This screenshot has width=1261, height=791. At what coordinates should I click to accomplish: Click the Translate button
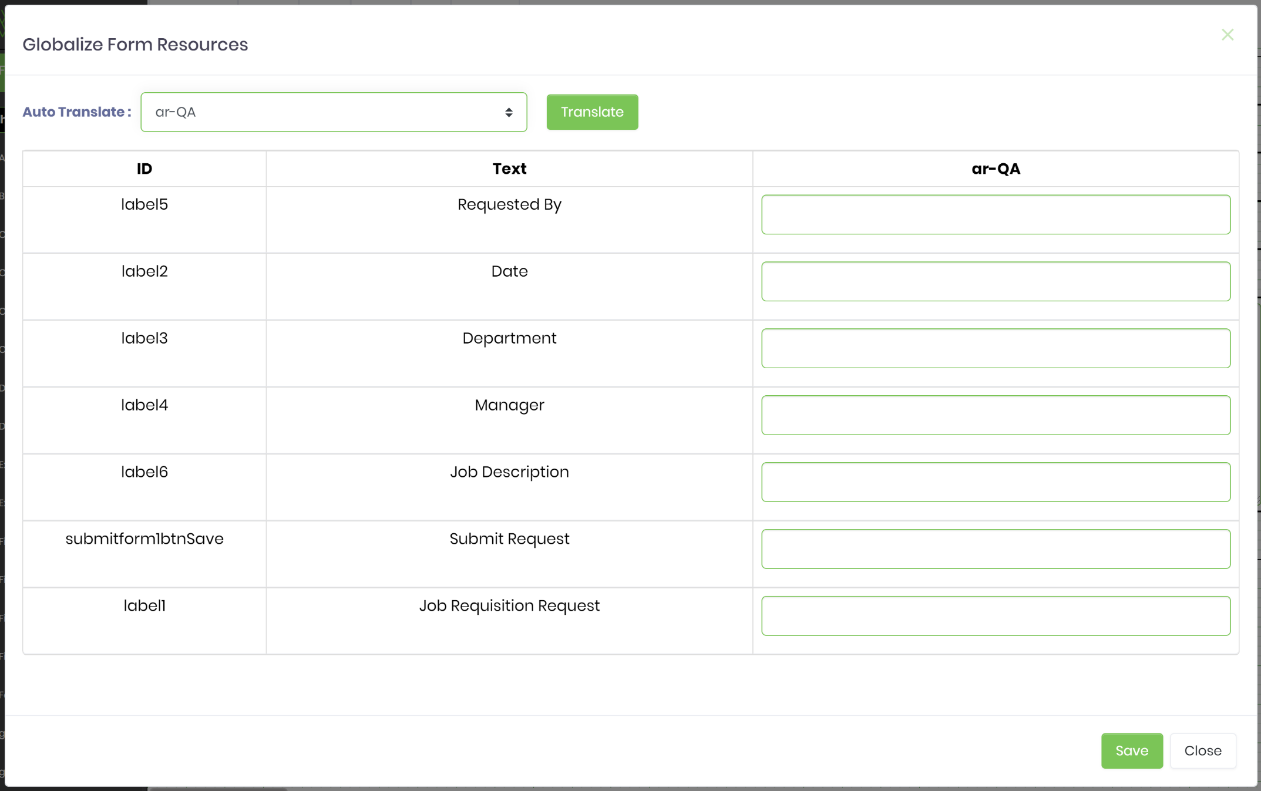point(591,112)
